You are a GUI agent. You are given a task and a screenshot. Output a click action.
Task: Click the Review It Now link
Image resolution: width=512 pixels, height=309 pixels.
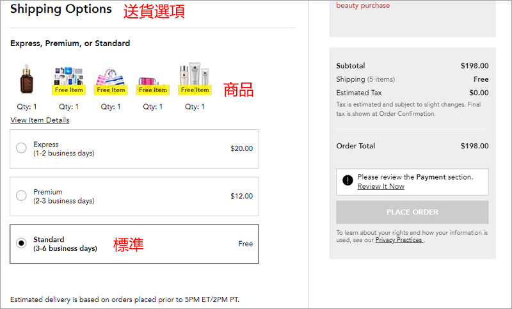381,186
